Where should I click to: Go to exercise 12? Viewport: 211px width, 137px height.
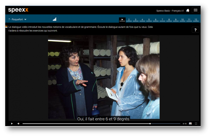[x=196, y=20]
